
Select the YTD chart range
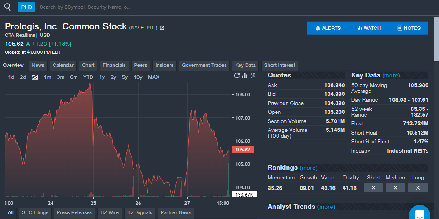pyautogui.click(x=88, y=77)
